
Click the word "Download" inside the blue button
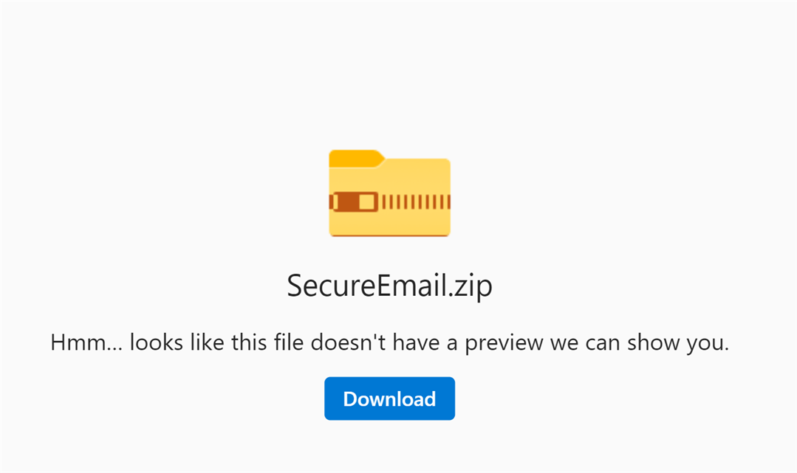[389, 398]
